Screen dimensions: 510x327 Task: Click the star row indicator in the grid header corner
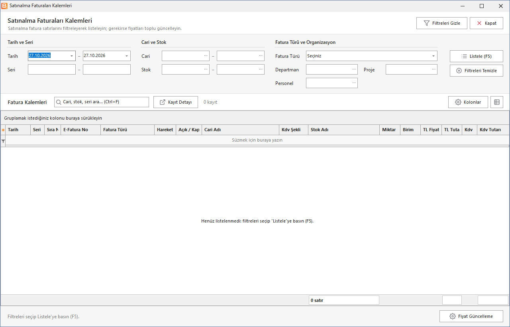click(3, 130)
